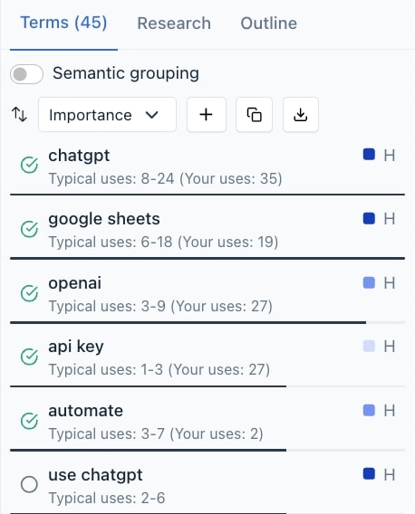Switch to the Terms (45) tab
Viewport: 415px width, 514px height.
(x=63, y=23)
